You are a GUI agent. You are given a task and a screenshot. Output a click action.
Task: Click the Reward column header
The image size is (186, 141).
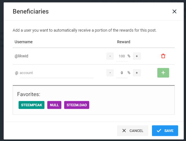[124, 42]
